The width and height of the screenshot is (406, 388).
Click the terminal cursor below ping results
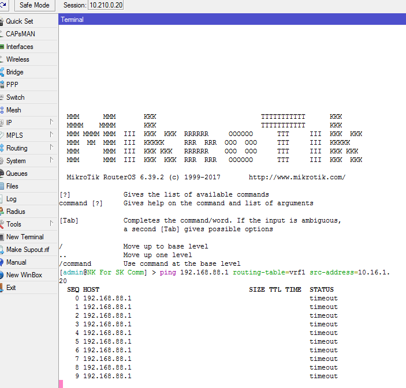(x=61, y=384)
